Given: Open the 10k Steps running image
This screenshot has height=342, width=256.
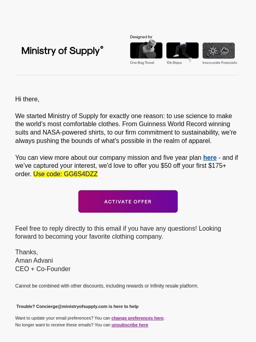Looking at the screenshot, I should (x=182, y=50).
